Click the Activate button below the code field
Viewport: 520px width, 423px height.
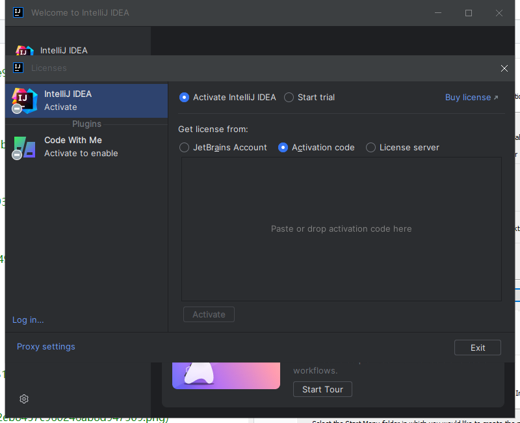tap(209, 314)
